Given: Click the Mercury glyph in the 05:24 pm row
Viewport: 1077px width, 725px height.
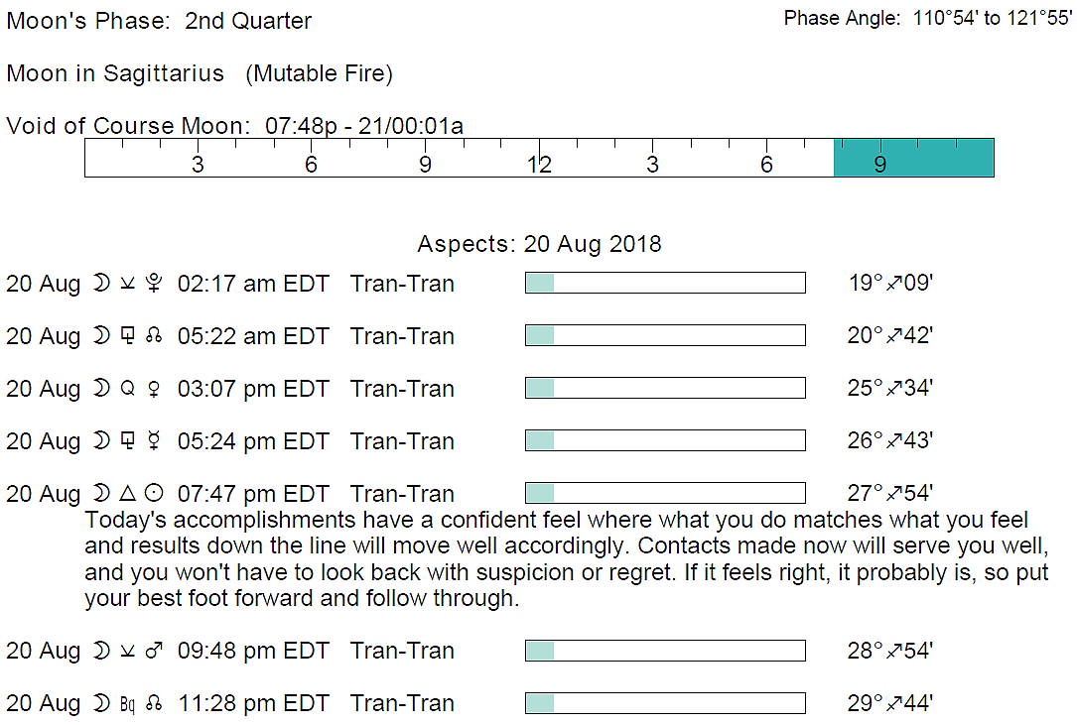Looking at the screenshot, I should pyautogui.click(x=153, y=442).
